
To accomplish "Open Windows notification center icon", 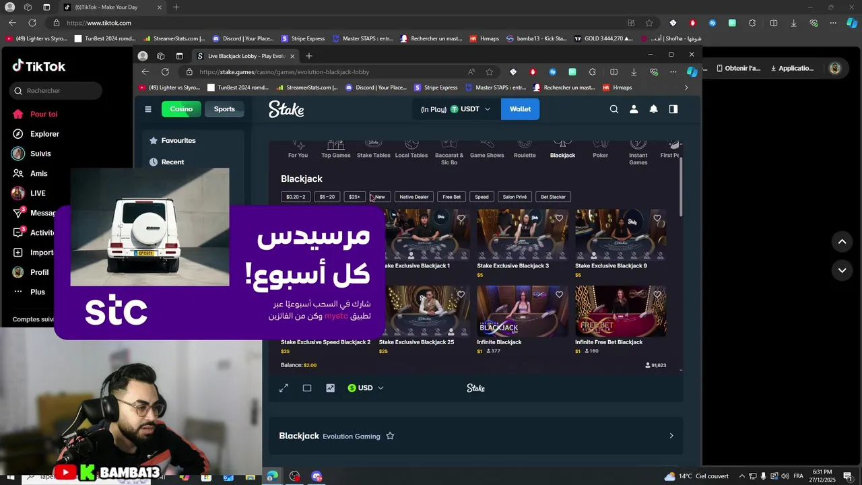I will click(x=848, y=476).
